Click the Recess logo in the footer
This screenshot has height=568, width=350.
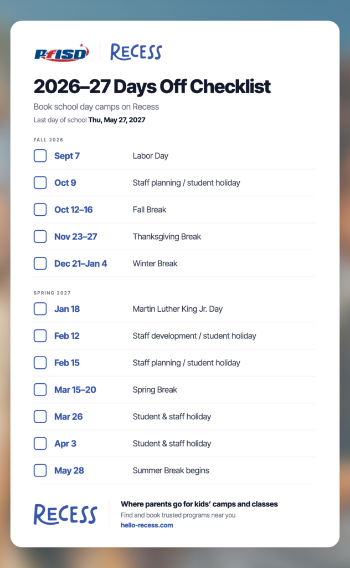[65, 514]
